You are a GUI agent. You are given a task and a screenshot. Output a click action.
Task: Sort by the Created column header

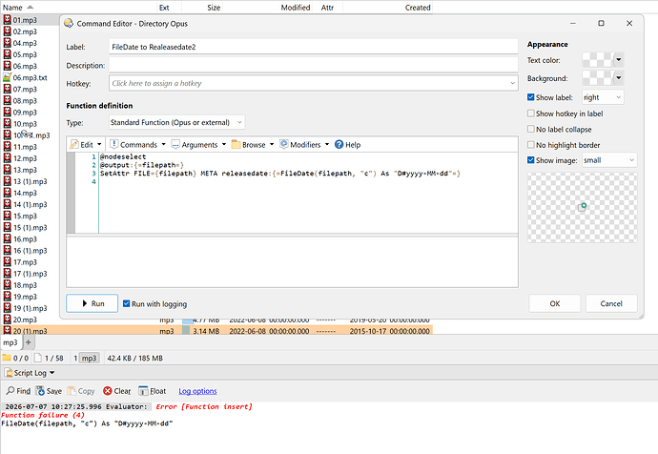point(388,7)
